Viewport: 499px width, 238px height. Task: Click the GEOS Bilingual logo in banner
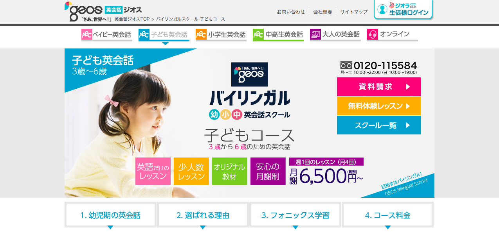(249, 74)
